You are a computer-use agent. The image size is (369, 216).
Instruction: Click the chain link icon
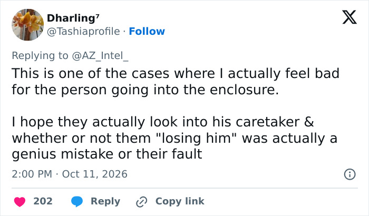[142, 202]
